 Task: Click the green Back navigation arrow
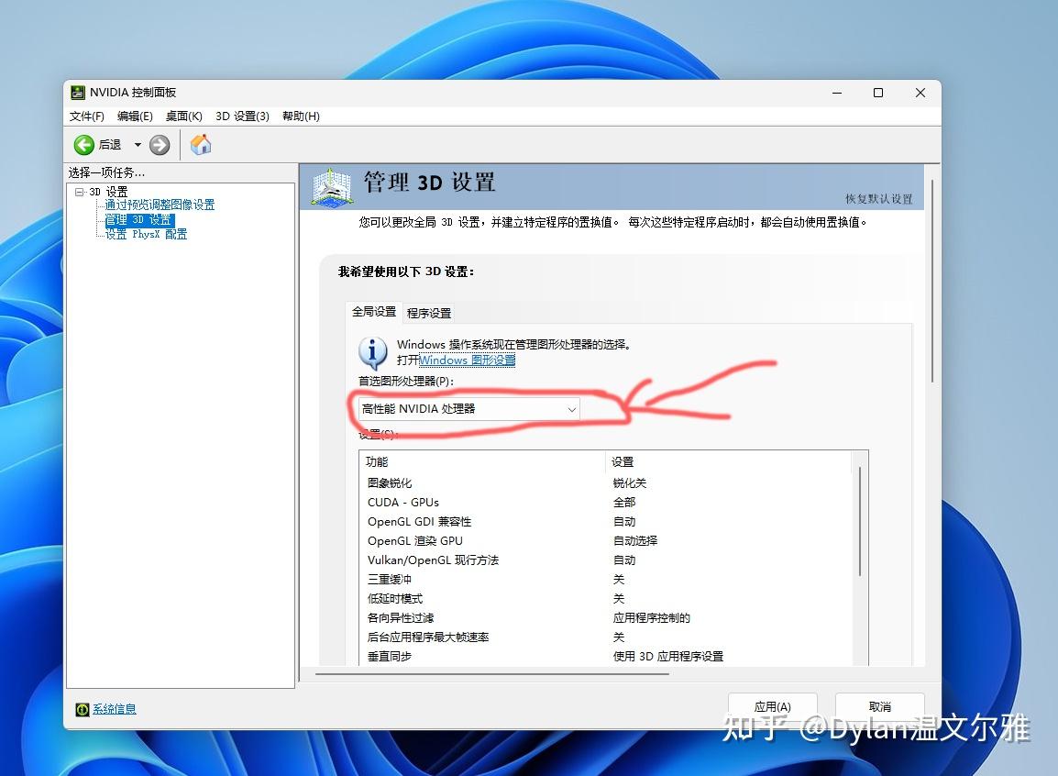coord(81,144)
